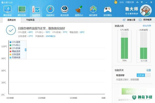Toggle 主板温度 series in chart legend

15,54
